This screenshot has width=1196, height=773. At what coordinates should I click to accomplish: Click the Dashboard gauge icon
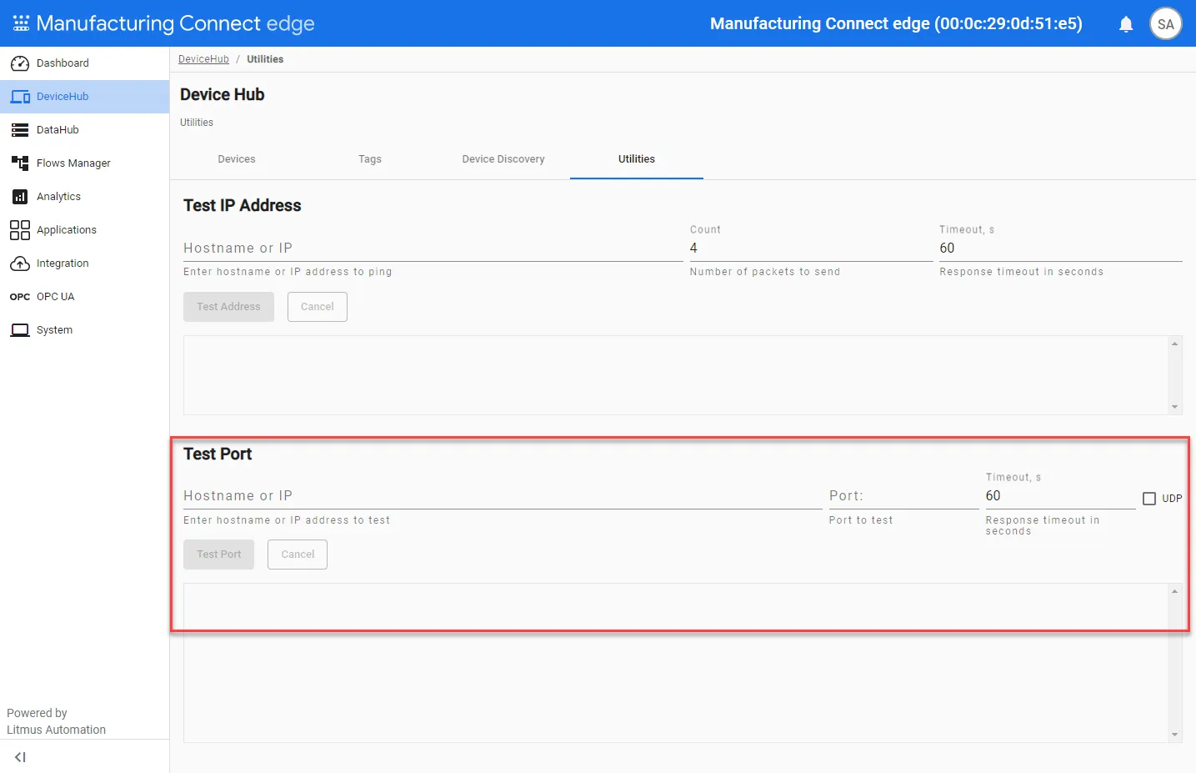[x=20, y=63]
